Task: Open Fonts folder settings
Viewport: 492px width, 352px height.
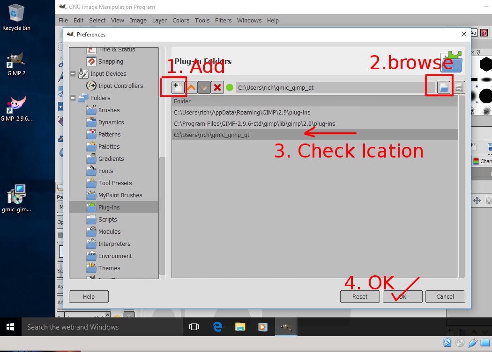Action: [x=105, y=171]
